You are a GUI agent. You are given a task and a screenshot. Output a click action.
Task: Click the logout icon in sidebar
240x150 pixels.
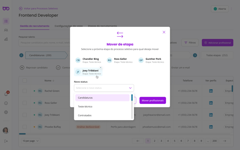point(6,141)
